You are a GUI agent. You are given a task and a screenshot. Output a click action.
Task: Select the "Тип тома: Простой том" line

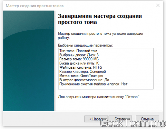pyautogui.click(x=78, y=51)
